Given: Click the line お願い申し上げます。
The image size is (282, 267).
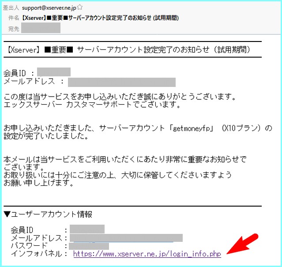Looking at the screenshot, I should click(39, 183).
